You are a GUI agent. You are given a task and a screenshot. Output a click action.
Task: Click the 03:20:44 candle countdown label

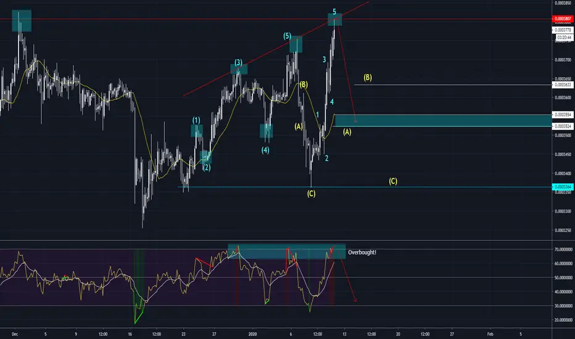pos(564,38)
